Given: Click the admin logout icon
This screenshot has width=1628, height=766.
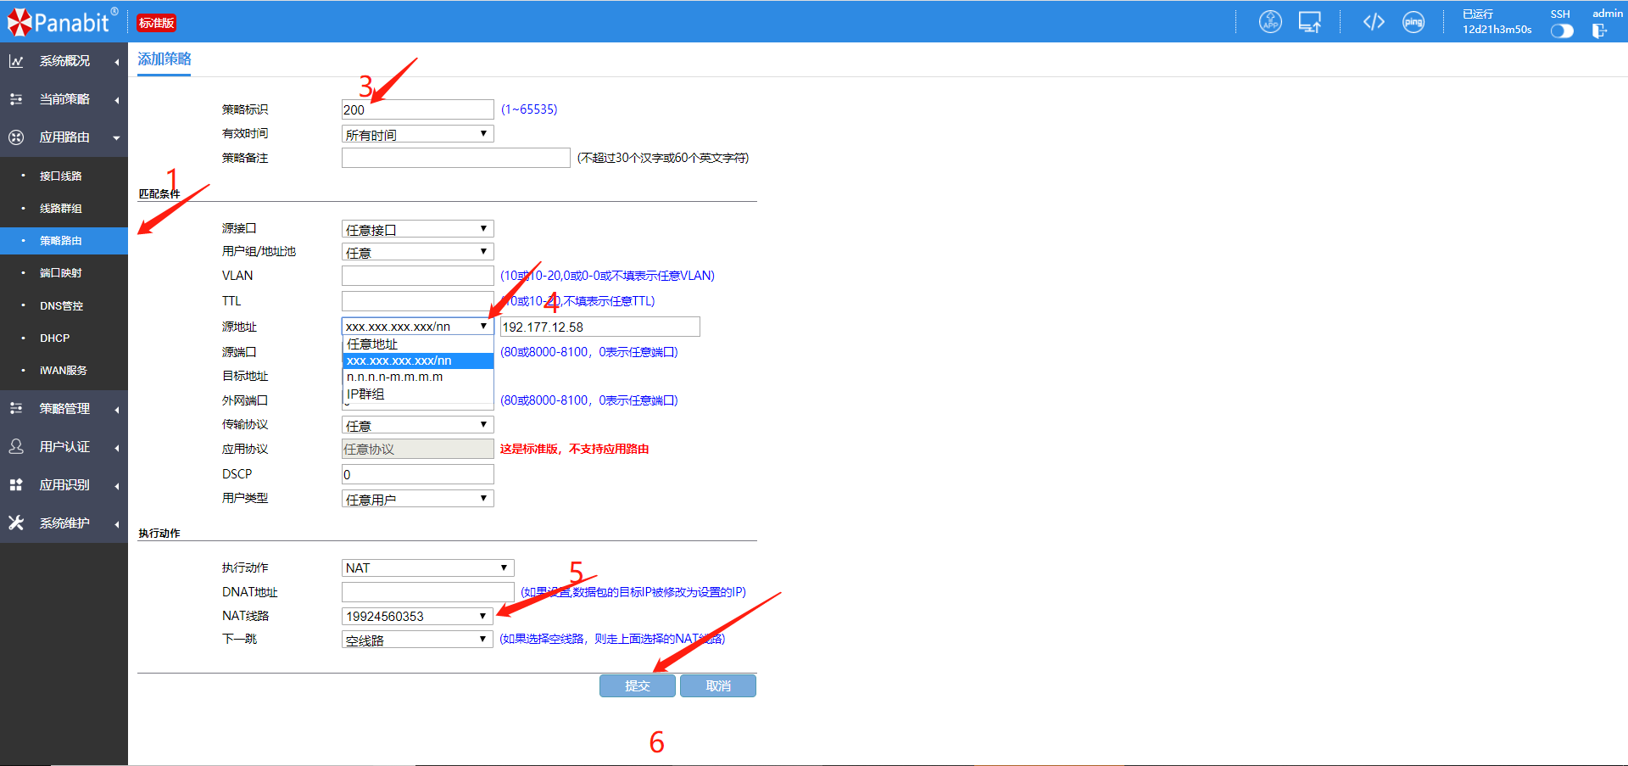Looking at the screenshot, I should tap(1599, 31).
